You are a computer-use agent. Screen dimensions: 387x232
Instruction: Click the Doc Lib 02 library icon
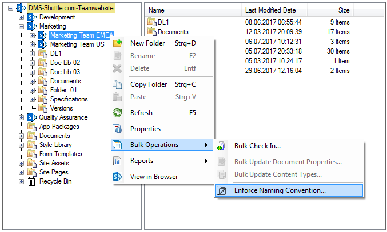coord(43,63)
